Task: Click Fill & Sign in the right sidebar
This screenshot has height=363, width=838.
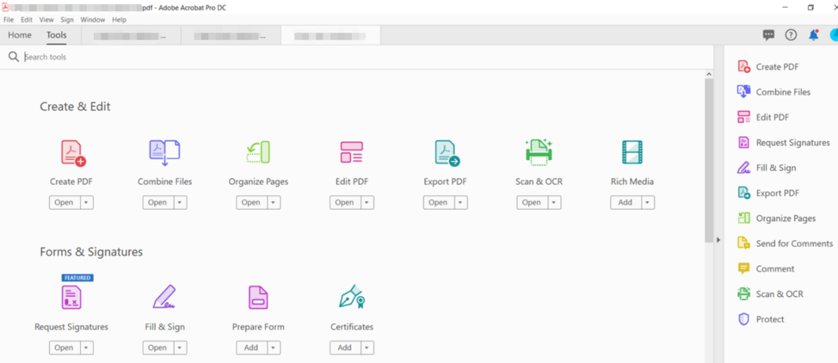Action: tap(767, 168)
